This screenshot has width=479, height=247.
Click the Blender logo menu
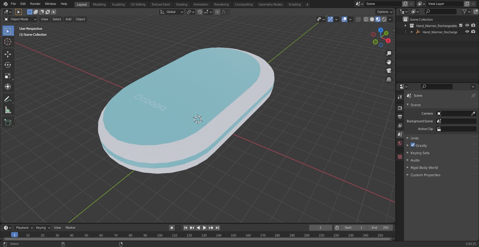pos(5,4)
